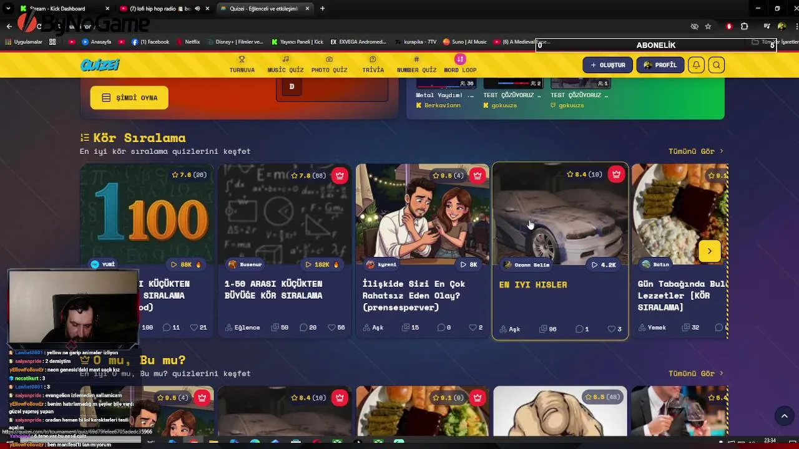Click the Oluştur create button
The width and height of the screenshot is (799, 449).
607,65
